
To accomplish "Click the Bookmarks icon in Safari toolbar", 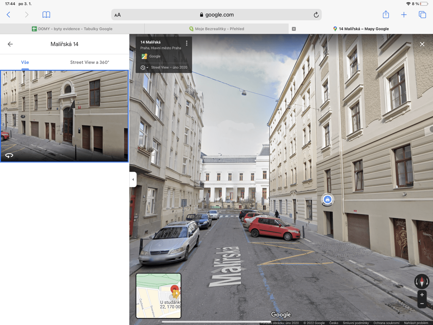I will [x=46, y=15].
